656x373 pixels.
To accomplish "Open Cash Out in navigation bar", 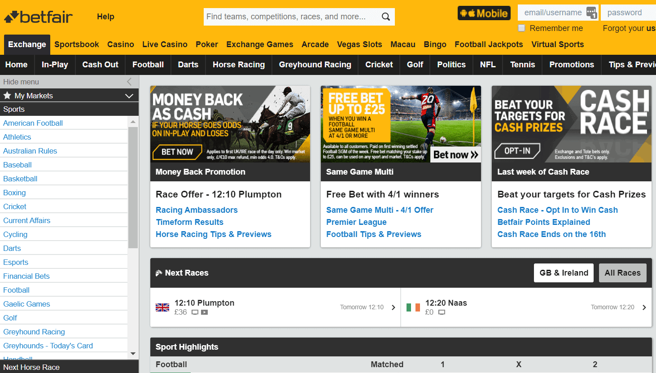I will click(x=101, y=65).
